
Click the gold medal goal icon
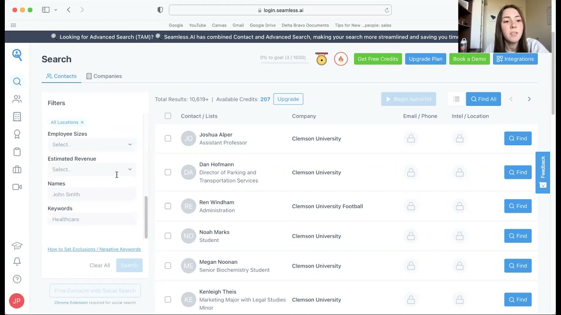click(322, 59)
